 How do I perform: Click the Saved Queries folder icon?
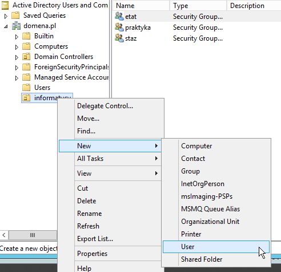15,15
